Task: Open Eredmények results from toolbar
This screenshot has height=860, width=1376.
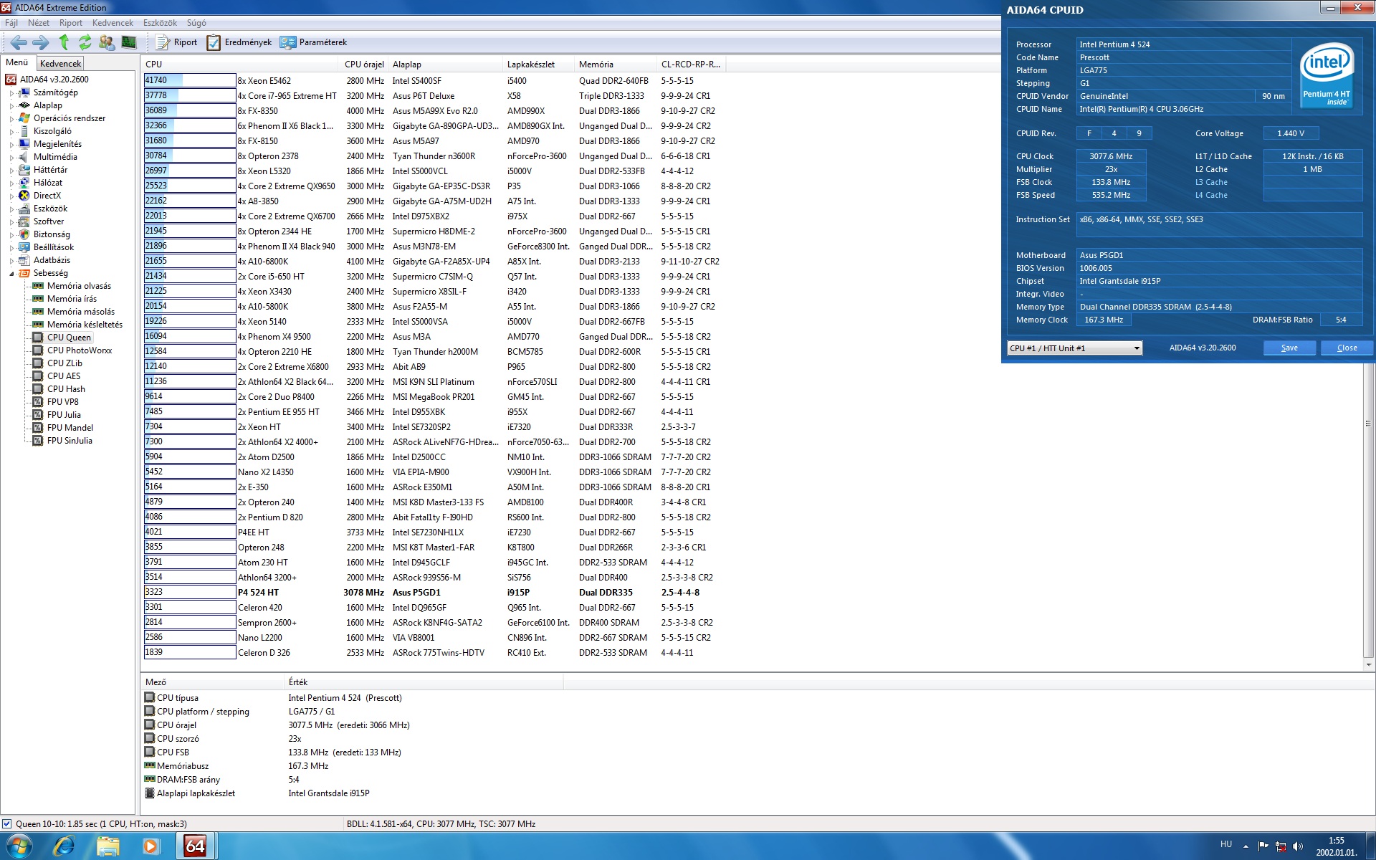Action: pyautogui.click(x=239, y=42)
